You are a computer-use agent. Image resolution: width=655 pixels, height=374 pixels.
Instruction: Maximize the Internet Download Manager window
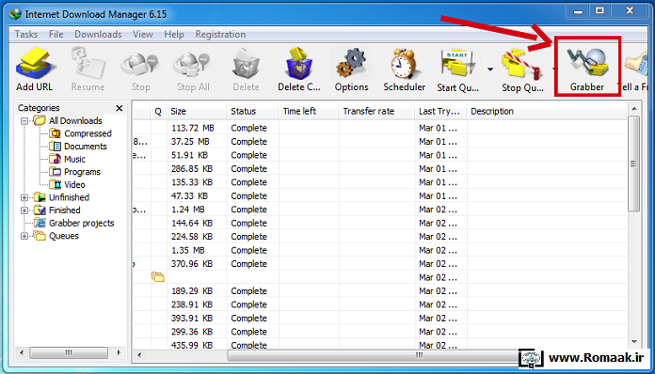(x=599, y=11)
